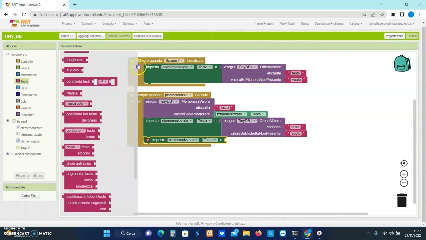Select txtmemorizzato component in tree
Screen dimensions: 426x240
pyautogui.click(x=31, y=135)
